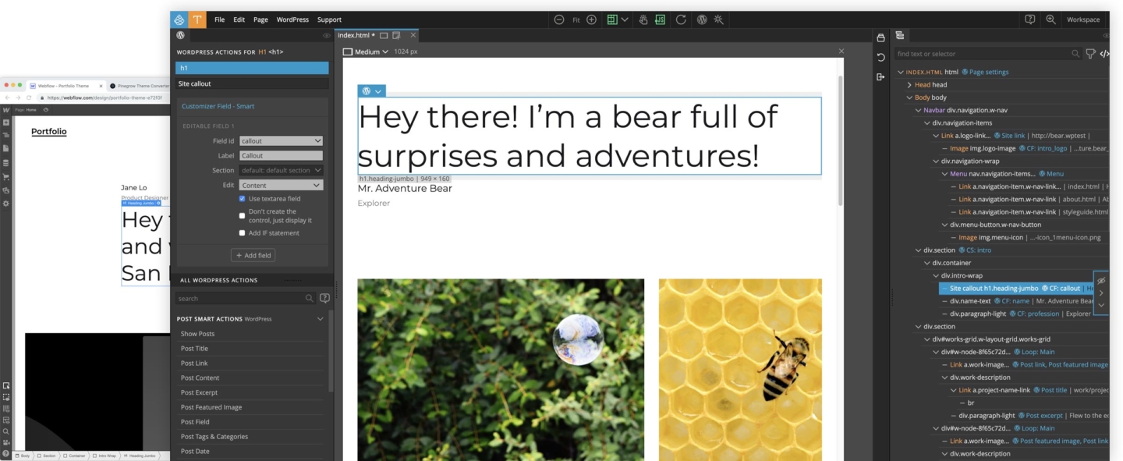
Task: Enable the 'Add IF statement' checkbox
Action: click(243, 233)
